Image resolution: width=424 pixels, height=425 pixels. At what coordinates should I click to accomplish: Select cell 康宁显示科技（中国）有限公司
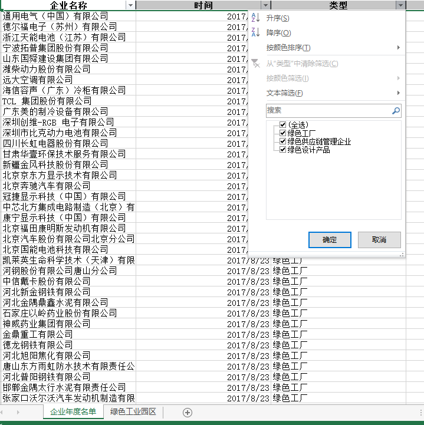pyautogui.click(x=68, y=218)
